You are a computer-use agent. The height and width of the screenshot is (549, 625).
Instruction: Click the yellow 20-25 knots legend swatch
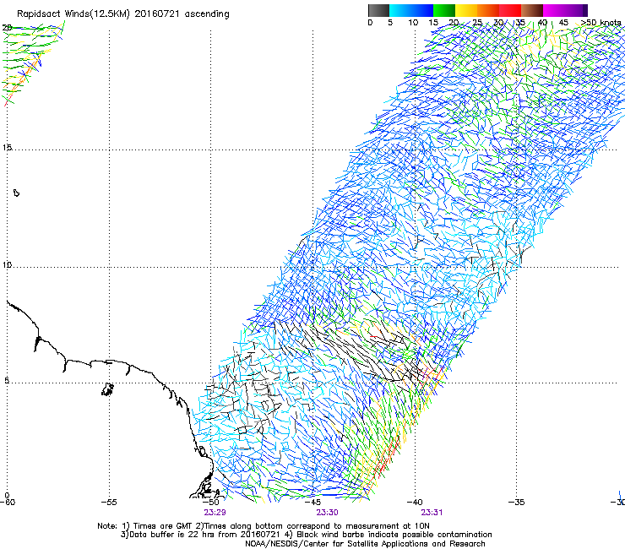point(466,10)
